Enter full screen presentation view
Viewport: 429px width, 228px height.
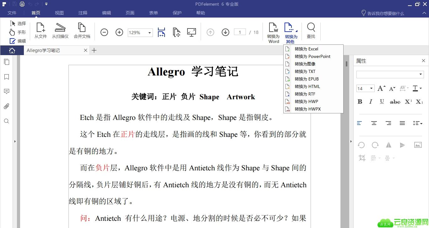192,32
